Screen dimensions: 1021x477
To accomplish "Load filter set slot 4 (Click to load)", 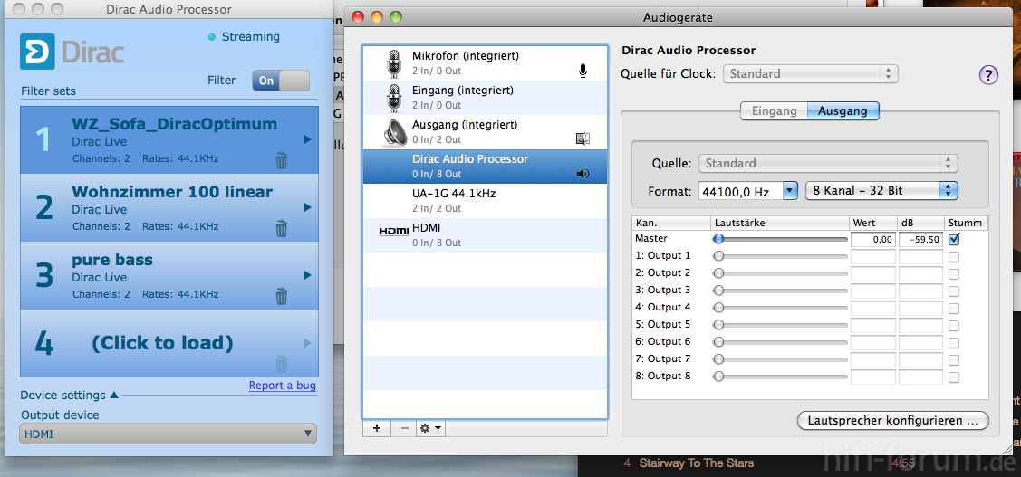I will pyautogui.click(x=169, y=343).
